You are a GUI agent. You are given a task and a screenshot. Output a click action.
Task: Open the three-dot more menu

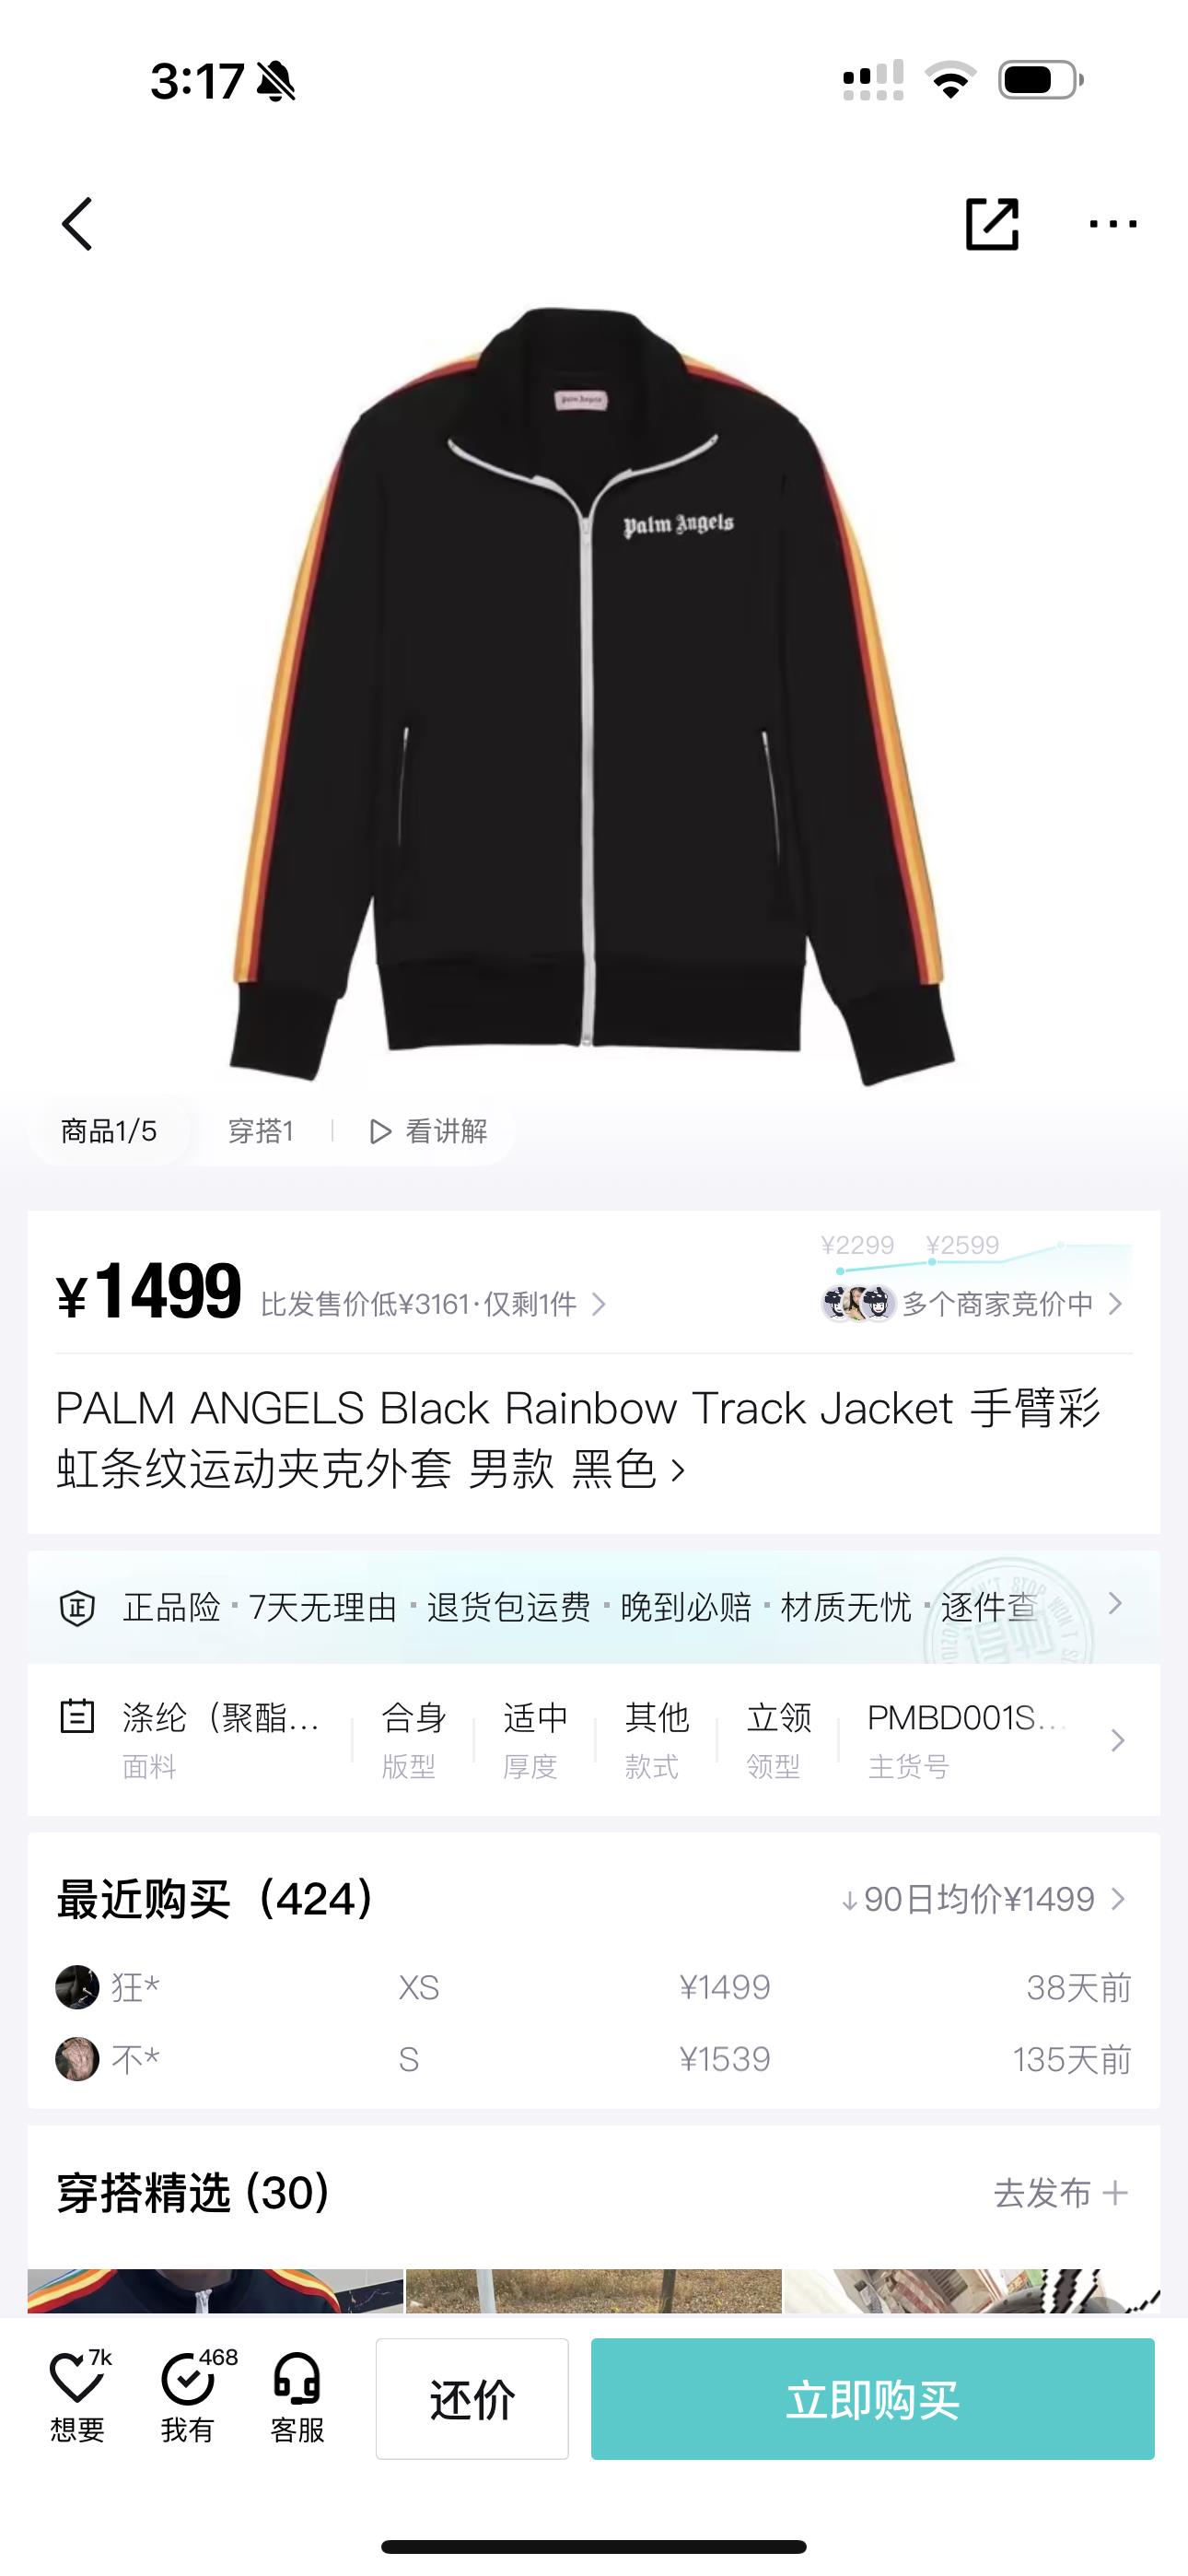click(1112, 224)
